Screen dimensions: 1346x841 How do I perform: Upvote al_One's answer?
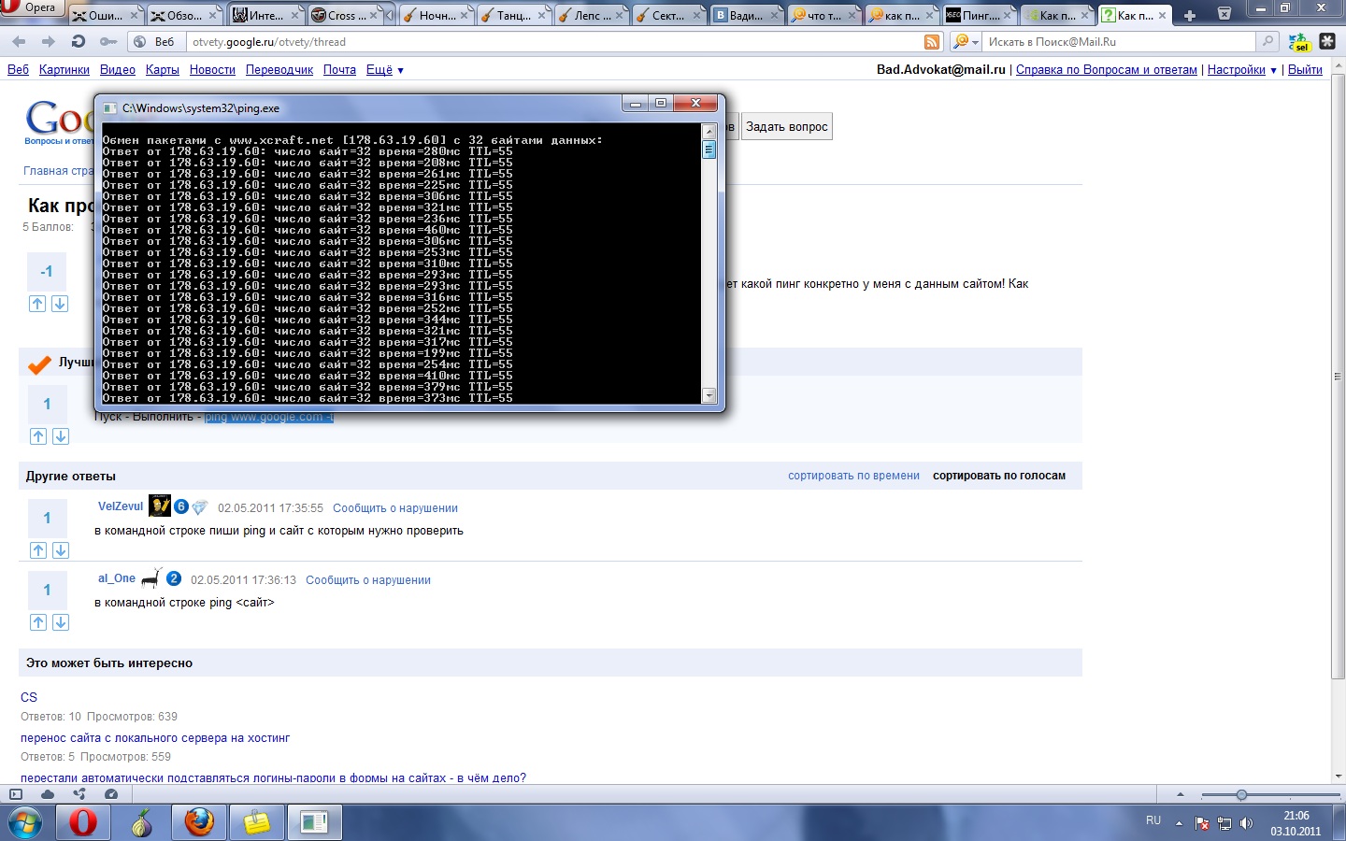click(38, 622)
